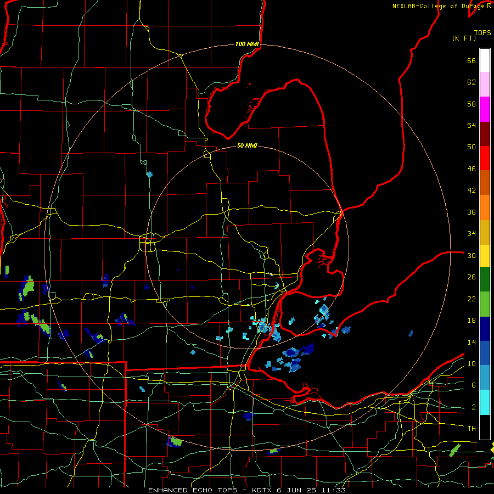Click the 'NEXLAB-College of DuPage' credit text
494x494 pixels.
[439, 6]
